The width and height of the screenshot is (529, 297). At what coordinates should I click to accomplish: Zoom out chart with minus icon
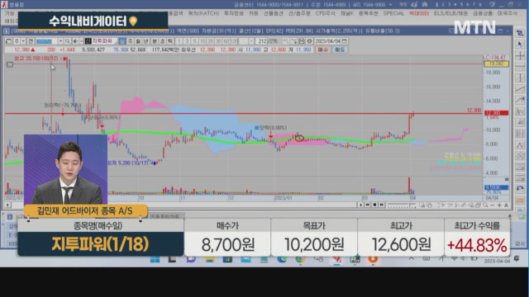(x=493, y=205)
